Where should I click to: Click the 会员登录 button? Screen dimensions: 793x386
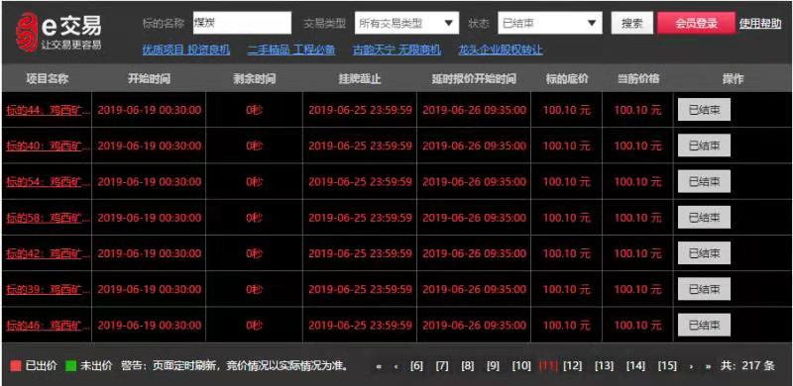tap(696, 23)
